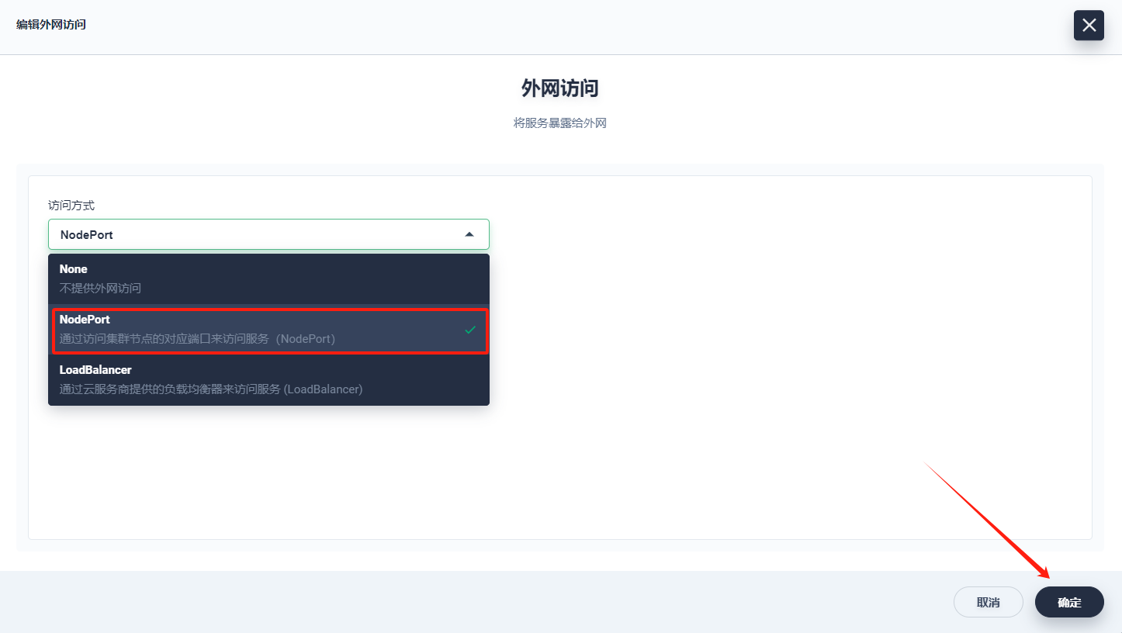This screenshot has height=633, width=1122.
Task: Click the 取消 cancel button
Action: [989, 602]
